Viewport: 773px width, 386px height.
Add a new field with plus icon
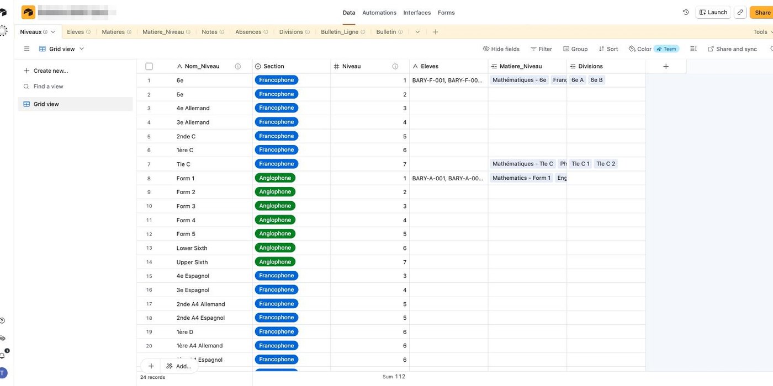coord(666,66)
